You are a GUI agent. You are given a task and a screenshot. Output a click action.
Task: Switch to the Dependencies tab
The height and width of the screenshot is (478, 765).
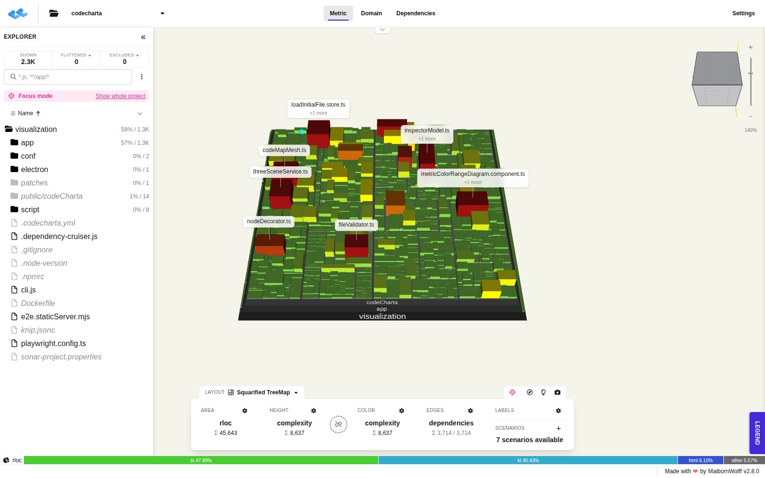coord(415,13)
